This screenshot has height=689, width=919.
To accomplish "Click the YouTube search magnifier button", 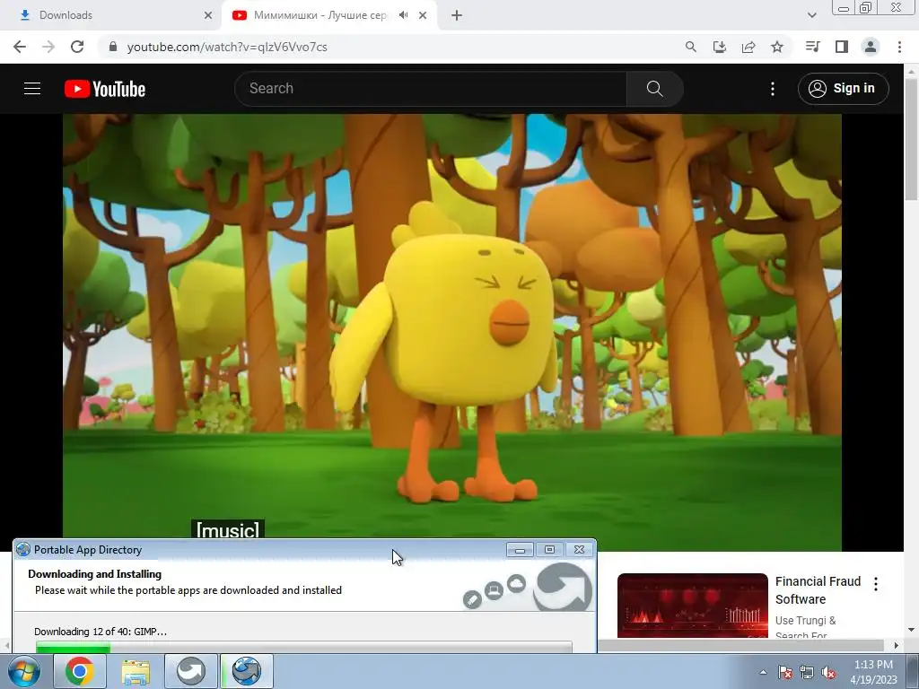I will pyautogui.click(x=654, y=89).
